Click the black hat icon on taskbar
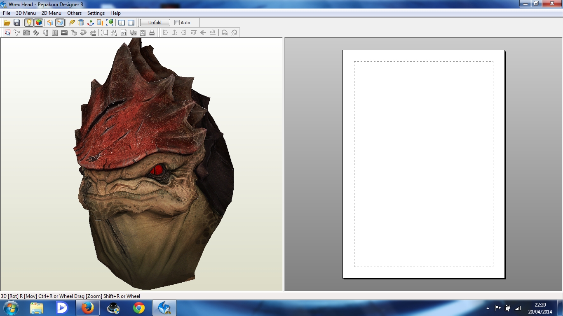The image size is (563, 316). [x=113, y=308]
